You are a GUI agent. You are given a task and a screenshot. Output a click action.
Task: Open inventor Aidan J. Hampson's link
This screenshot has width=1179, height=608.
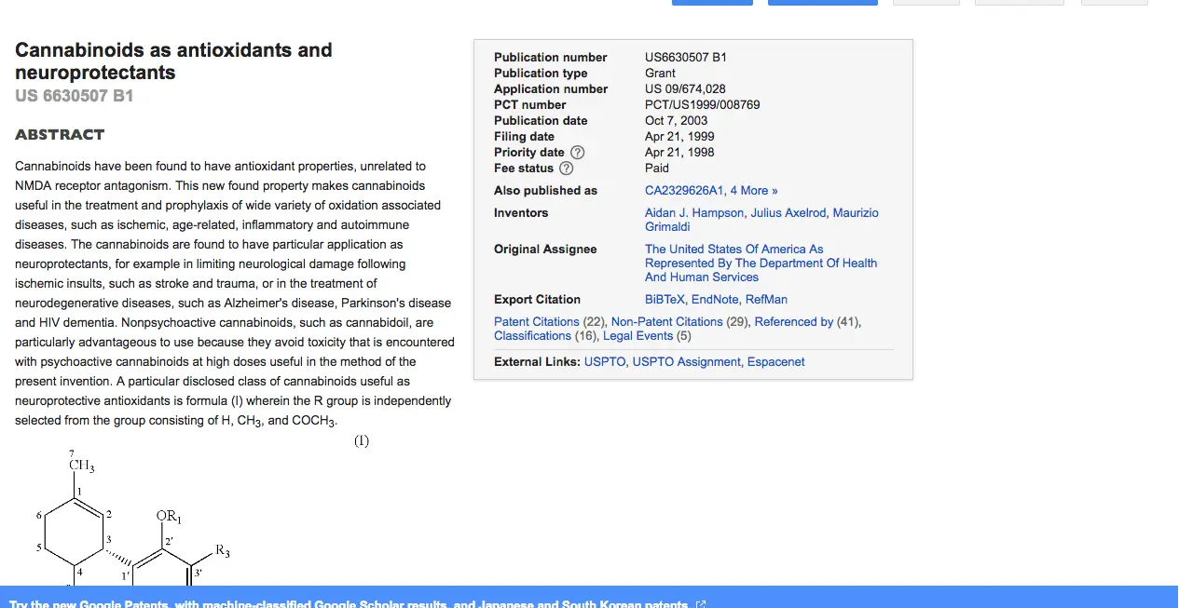tap(693, 213)
